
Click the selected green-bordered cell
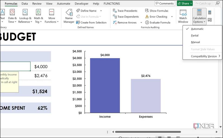(15, 66)
